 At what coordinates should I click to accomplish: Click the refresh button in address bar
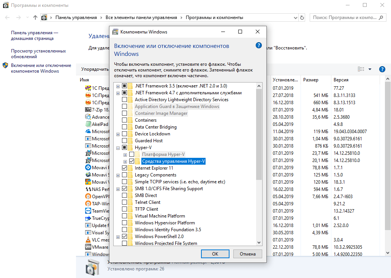point(302,17)
